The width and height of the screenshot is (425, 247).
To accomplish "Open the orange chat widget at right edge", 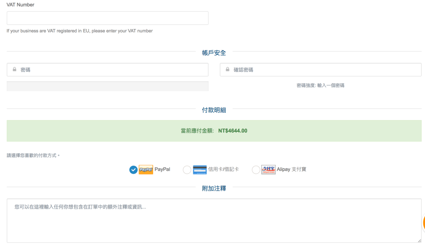I will pos(423,223).
